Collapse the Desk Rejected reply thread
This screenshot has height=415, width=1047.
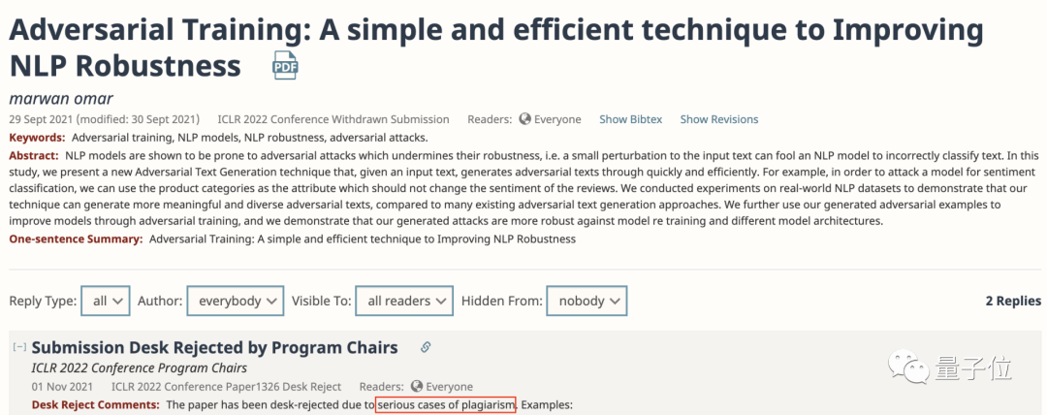pos(18,347)
